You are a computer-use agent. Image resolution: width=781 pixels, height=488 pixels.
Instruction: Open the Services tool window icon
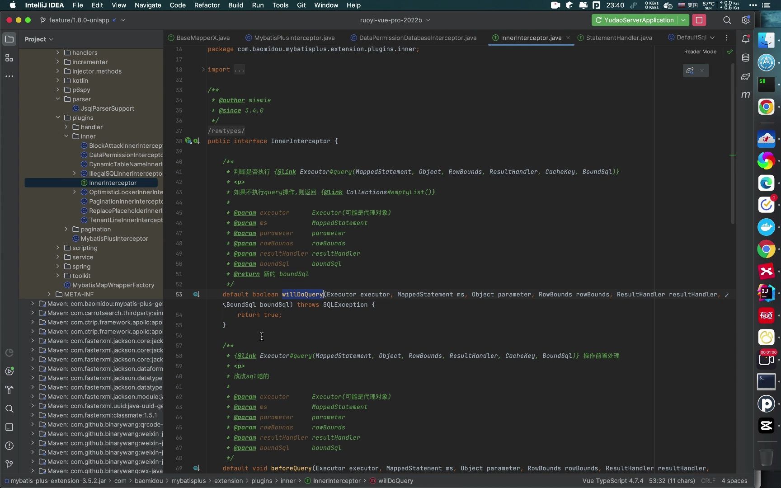(x=9, y=371)
